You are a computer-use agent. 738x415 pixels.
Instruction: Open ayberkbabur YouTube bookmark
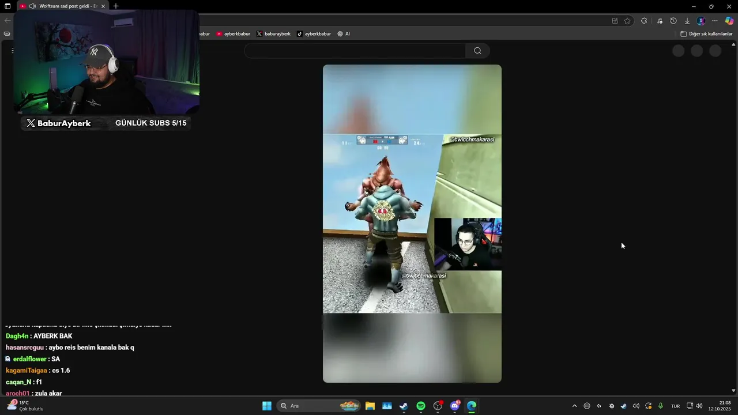click(234, 34)
